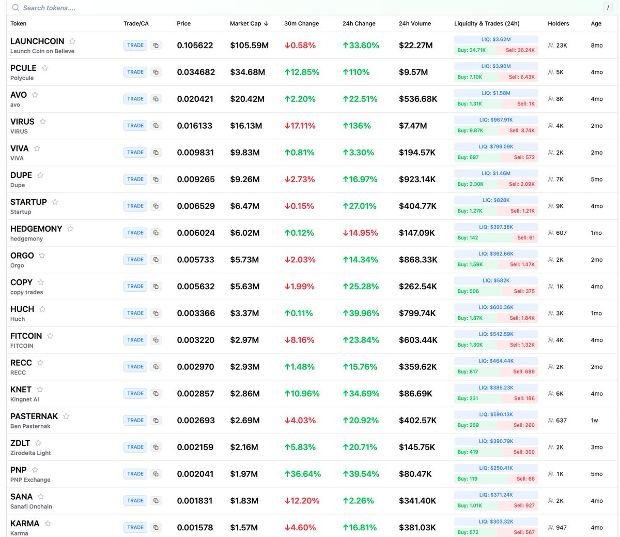This screenshot has height=537, width=620.
Task: Star the DUPE token
Action: pos(40,175)
